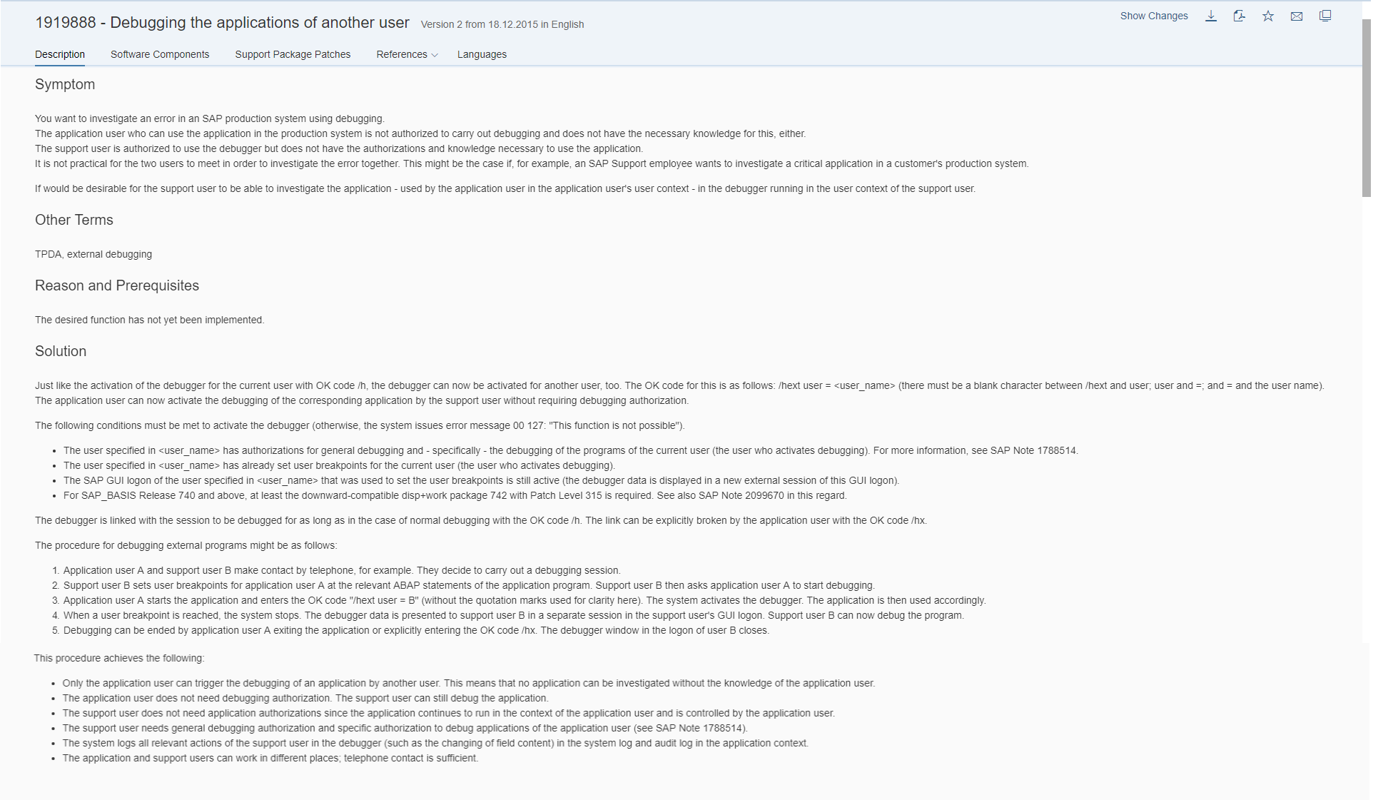
Task: Click the vertical scrollbar thumb
Action: coord(1367,107)
